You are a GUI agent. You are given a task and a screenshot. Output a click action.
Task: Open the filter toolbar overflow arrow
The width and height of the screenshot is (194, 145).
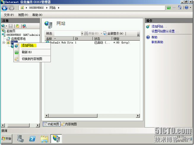pos(138,35)
